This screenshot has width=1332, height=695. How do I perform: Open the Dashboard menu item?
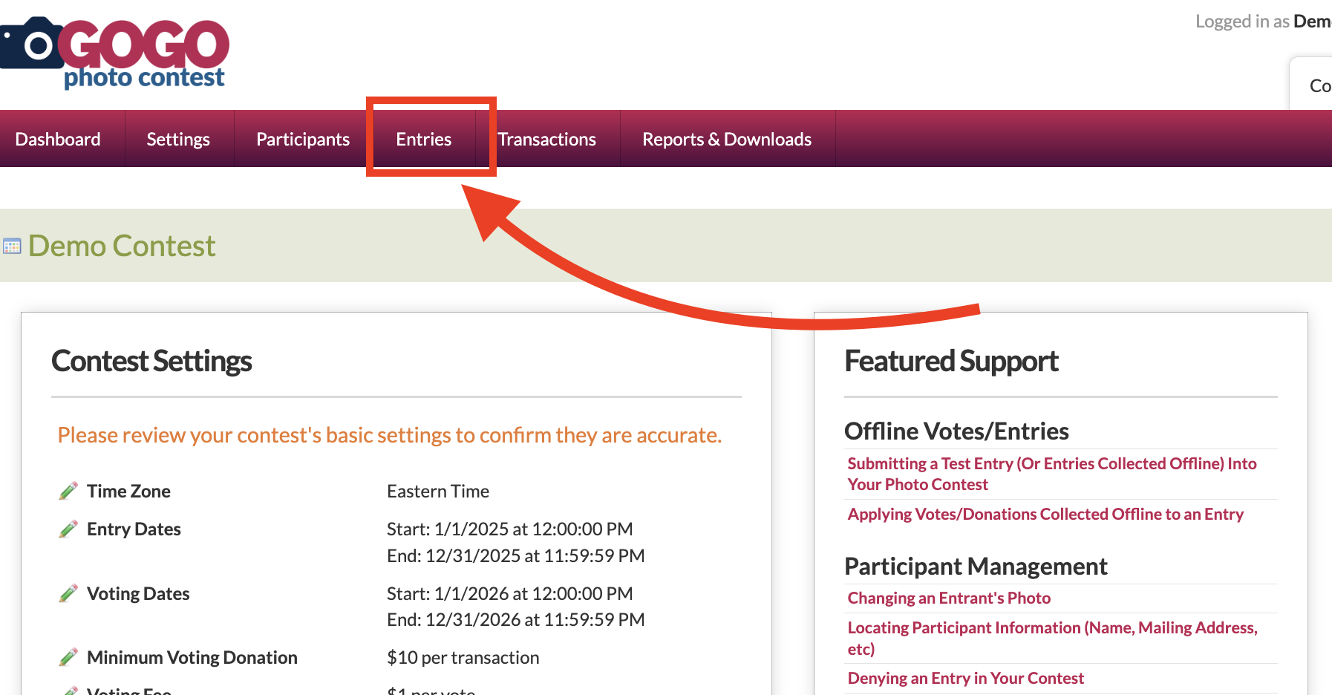pyautogui.click(x=58, y=139)
